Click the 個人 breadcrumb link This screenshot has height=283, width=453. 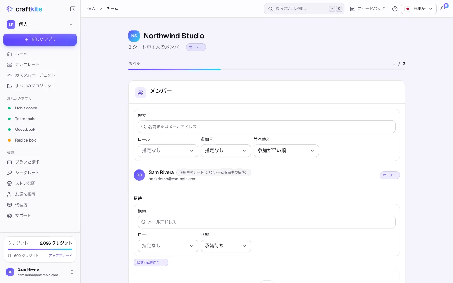tap(92, 9)
